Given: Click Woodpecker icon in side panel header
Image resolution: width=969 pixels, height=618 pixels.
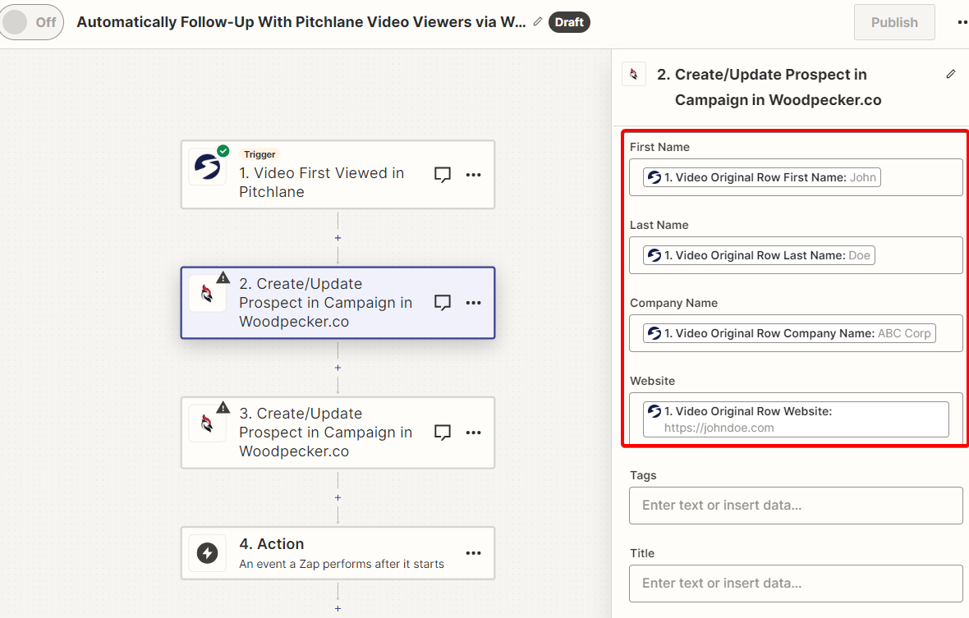Looking at the screenshot, I should 633,74.
